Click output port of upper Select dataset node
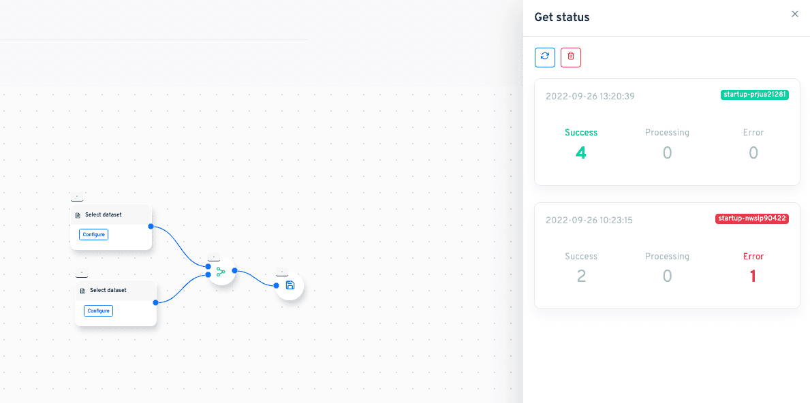 point(151,227)
